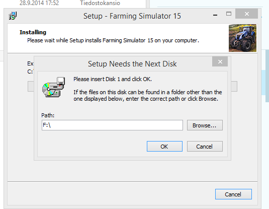Click the Browse... button to choose folder
Image resolution: width=269 pixels, height=209 pixels.
pyautogui.click(x=205, y=125)
